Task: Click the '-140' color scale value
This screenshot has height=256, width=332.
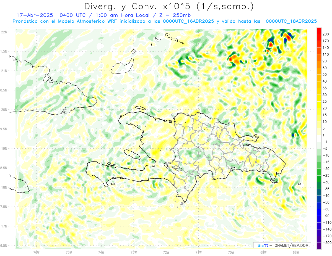Action: (327, 229)
